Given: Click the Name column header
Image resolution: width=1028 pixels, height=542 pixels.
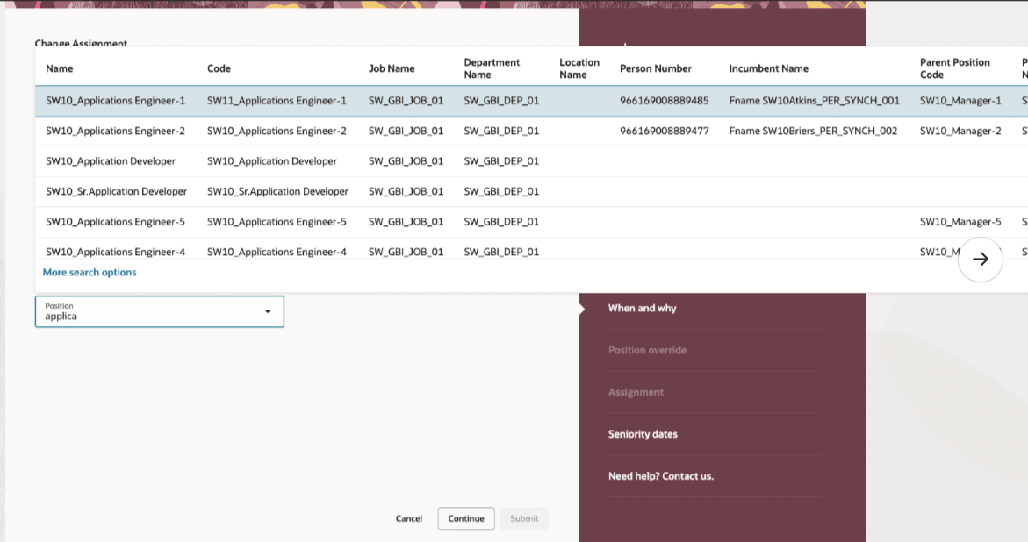Looking at the screenshot, I should (60, 68).
